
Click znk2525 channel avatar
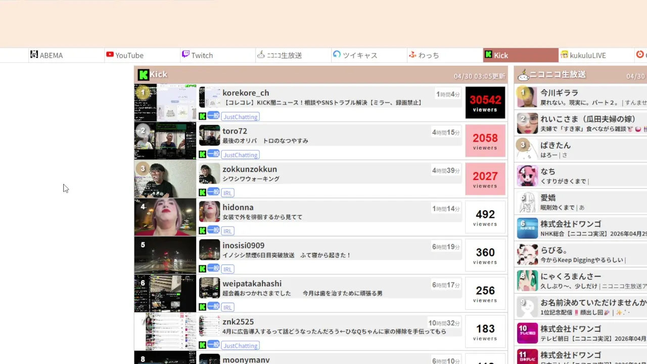209,326
